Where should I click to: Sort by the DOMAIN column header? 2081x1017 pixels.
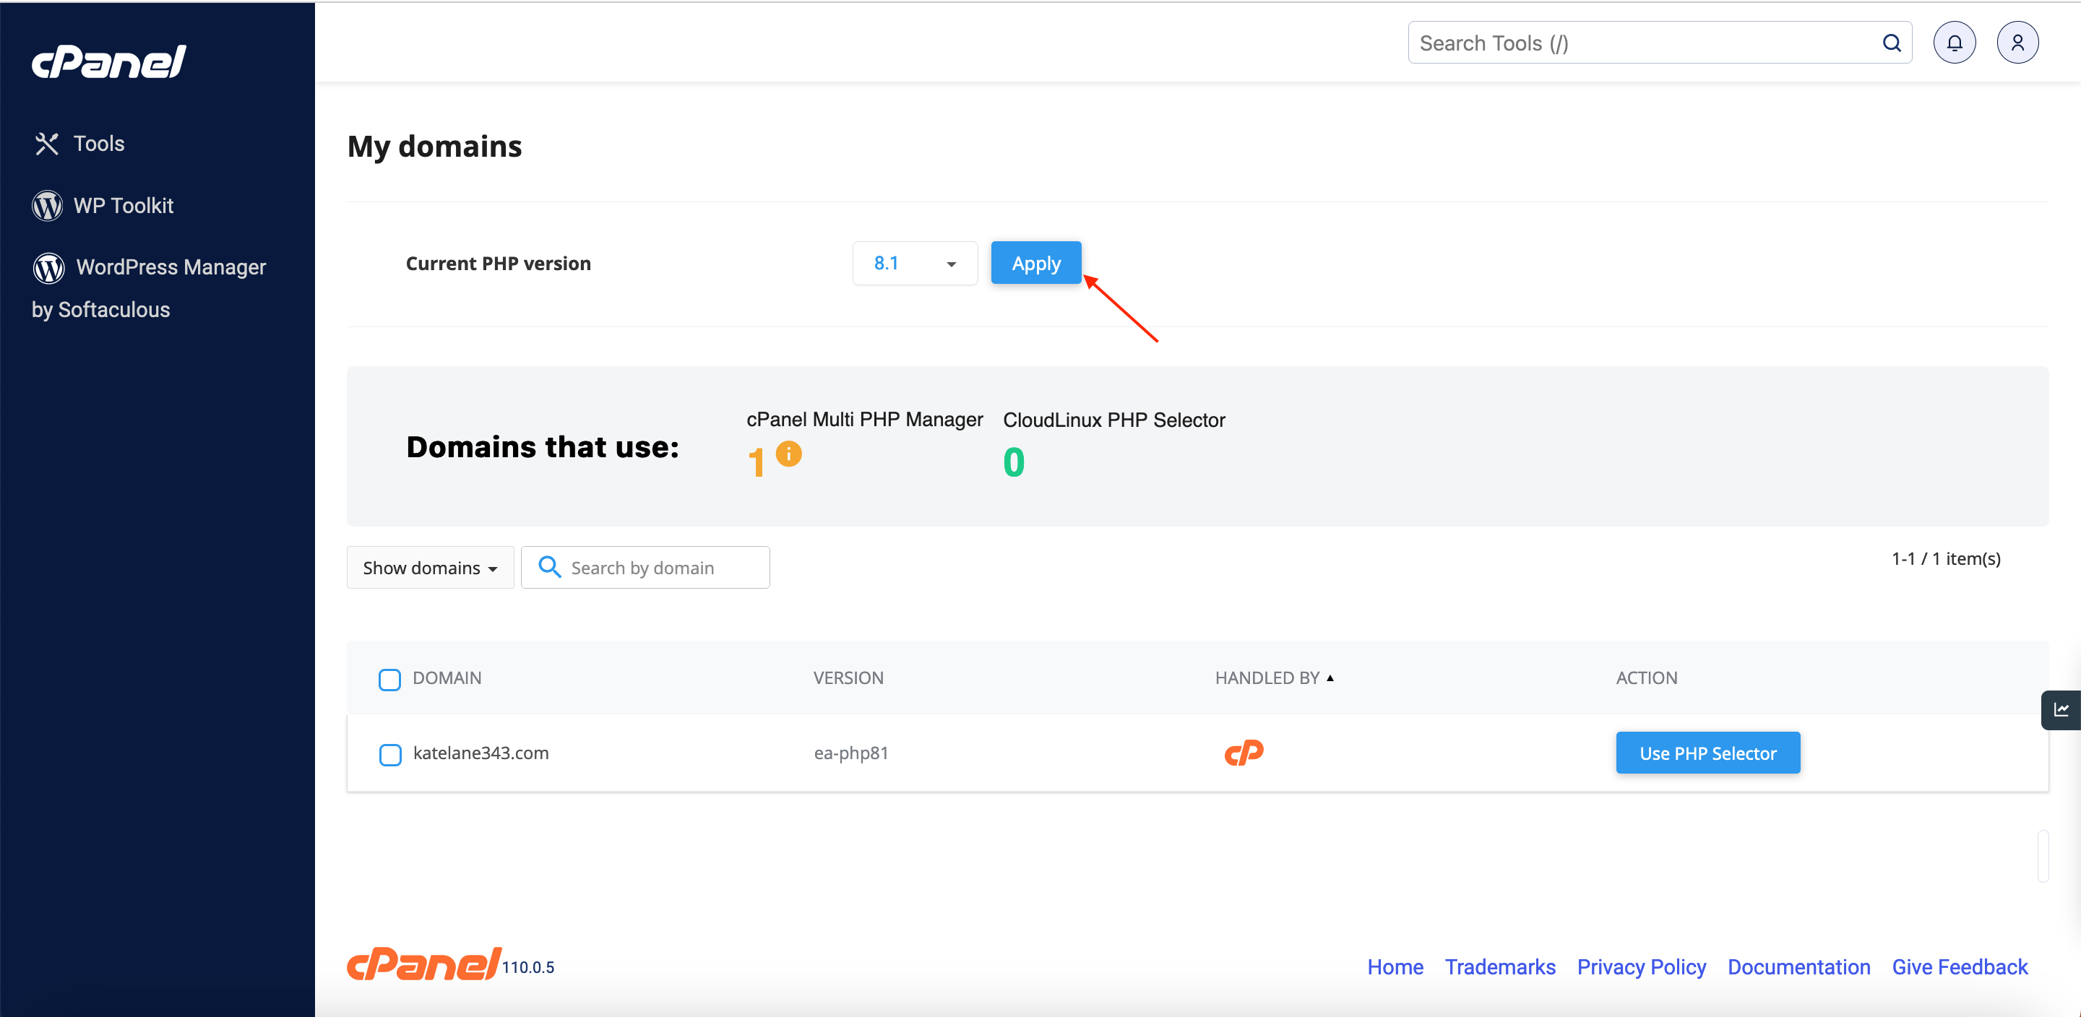pos(447,678)
